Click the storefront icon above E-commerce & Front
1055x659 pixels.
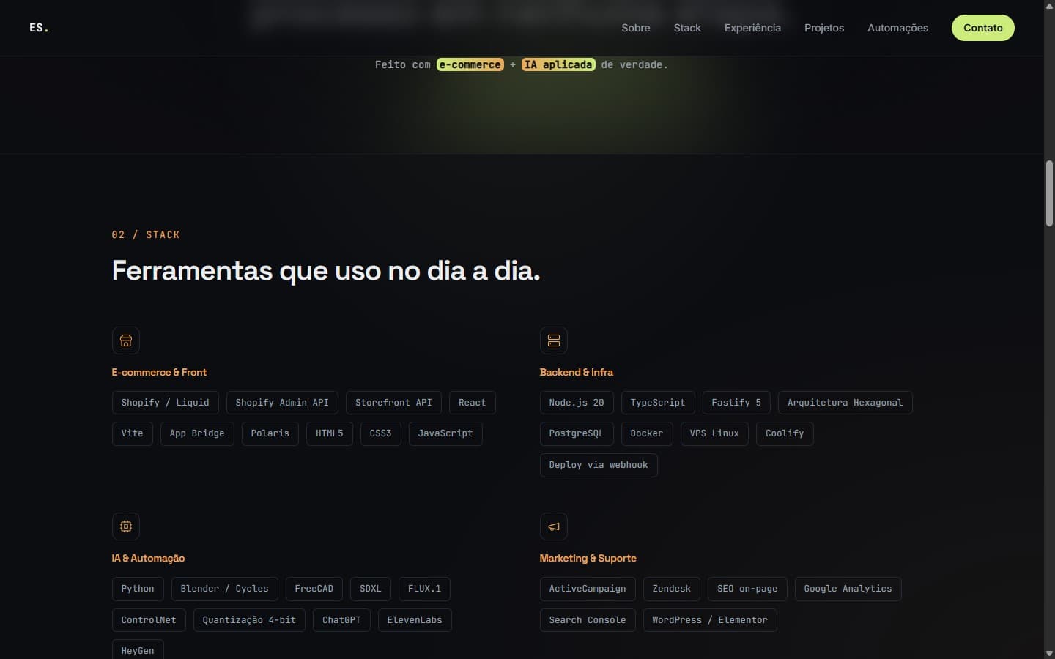125,340
